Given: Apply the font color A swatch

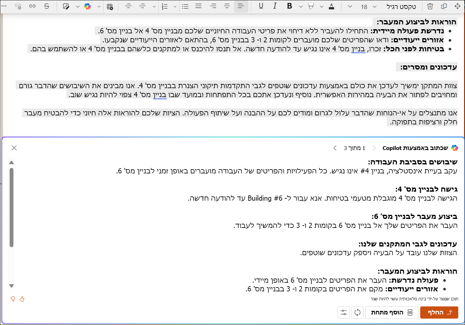Looking at the screenshot, I should (332, 6).
